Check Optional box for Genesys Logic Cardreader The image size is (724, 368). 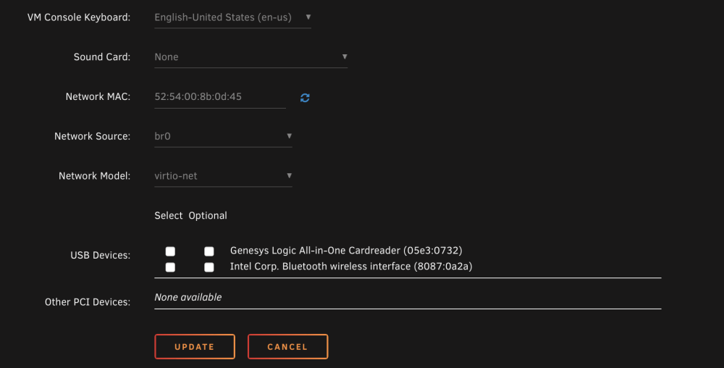click(x=209, y=251)
